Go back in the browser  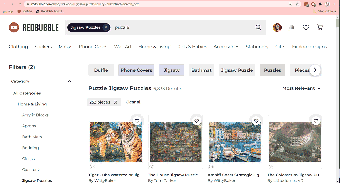[5, 4]
